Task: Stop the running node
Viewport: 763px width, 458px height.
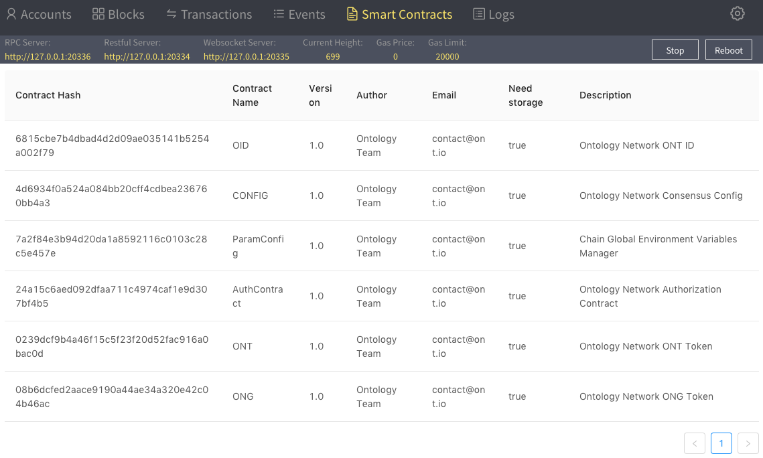Action: pyautogui.click(x=675, y=50)
